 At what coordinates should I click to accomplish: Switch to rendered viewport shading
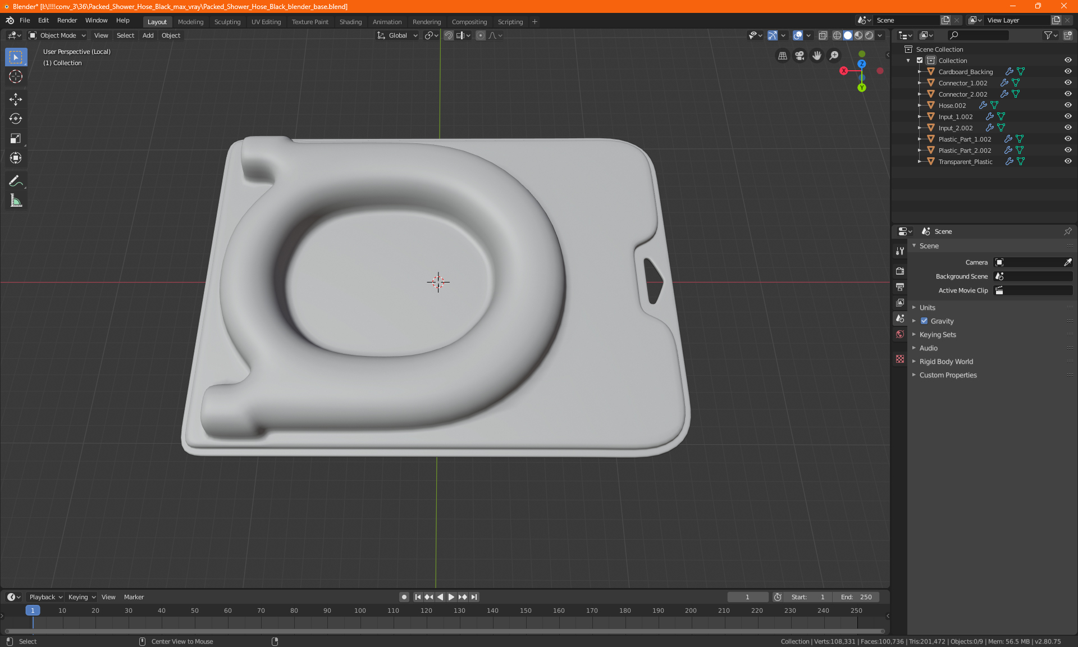tap(869, 35)
